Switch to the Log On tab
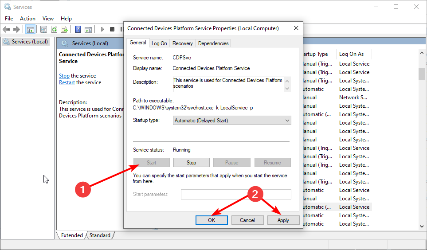Viewport: 427px width, 250px height. [159, 43]
